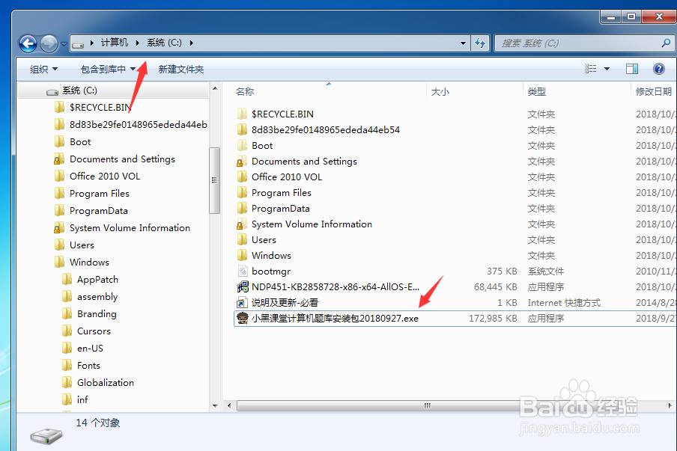Click the 172,985 KB size value
Viewport: 677px width, 451px height.
[493, 318]
